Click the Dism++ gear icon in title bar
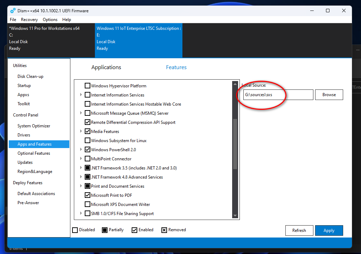361x254 pixels. pos(13,11)
